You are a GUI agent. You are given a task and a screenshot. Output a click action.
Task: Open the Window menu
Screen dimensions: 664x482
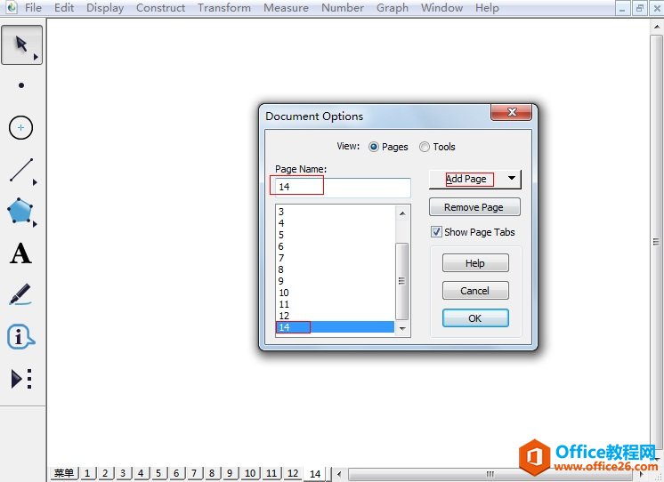[x=441, y=8]
